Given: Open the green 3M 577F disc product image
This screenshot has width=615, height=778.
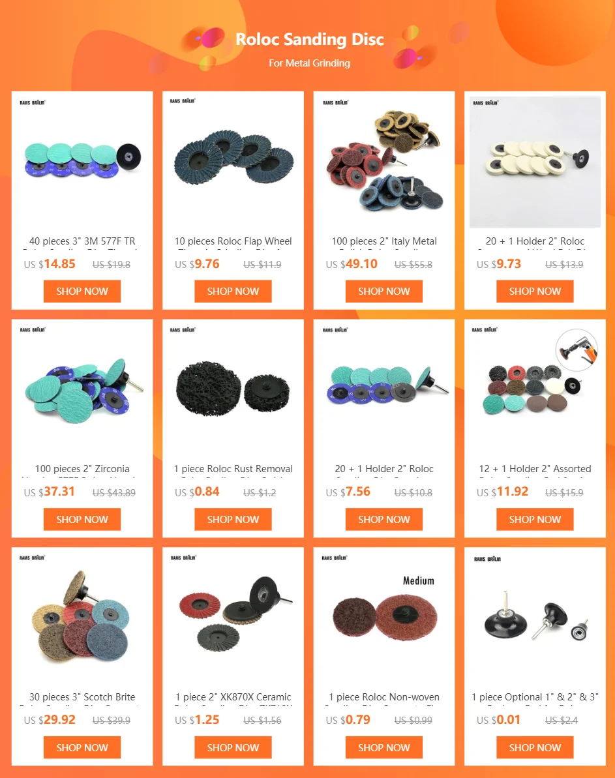Looking at the screenshot, I should (x=82, y=162).
